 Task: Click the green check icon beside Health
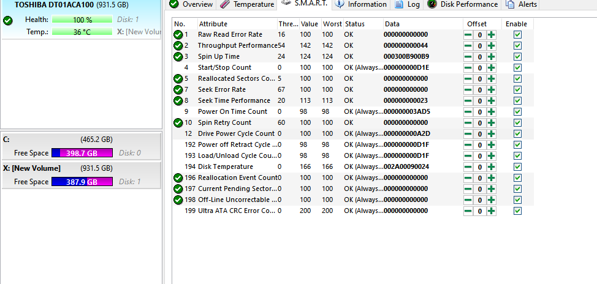7,21
